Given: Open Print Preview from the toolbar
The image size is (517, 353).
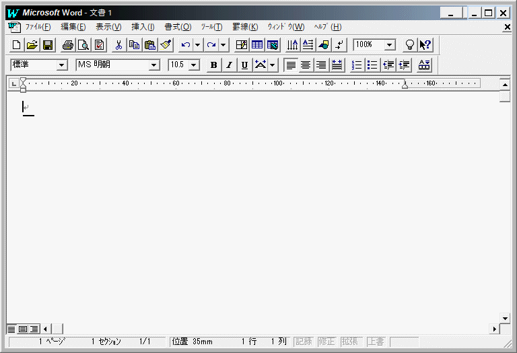Looking at the screenshot, I should point(83,45).
